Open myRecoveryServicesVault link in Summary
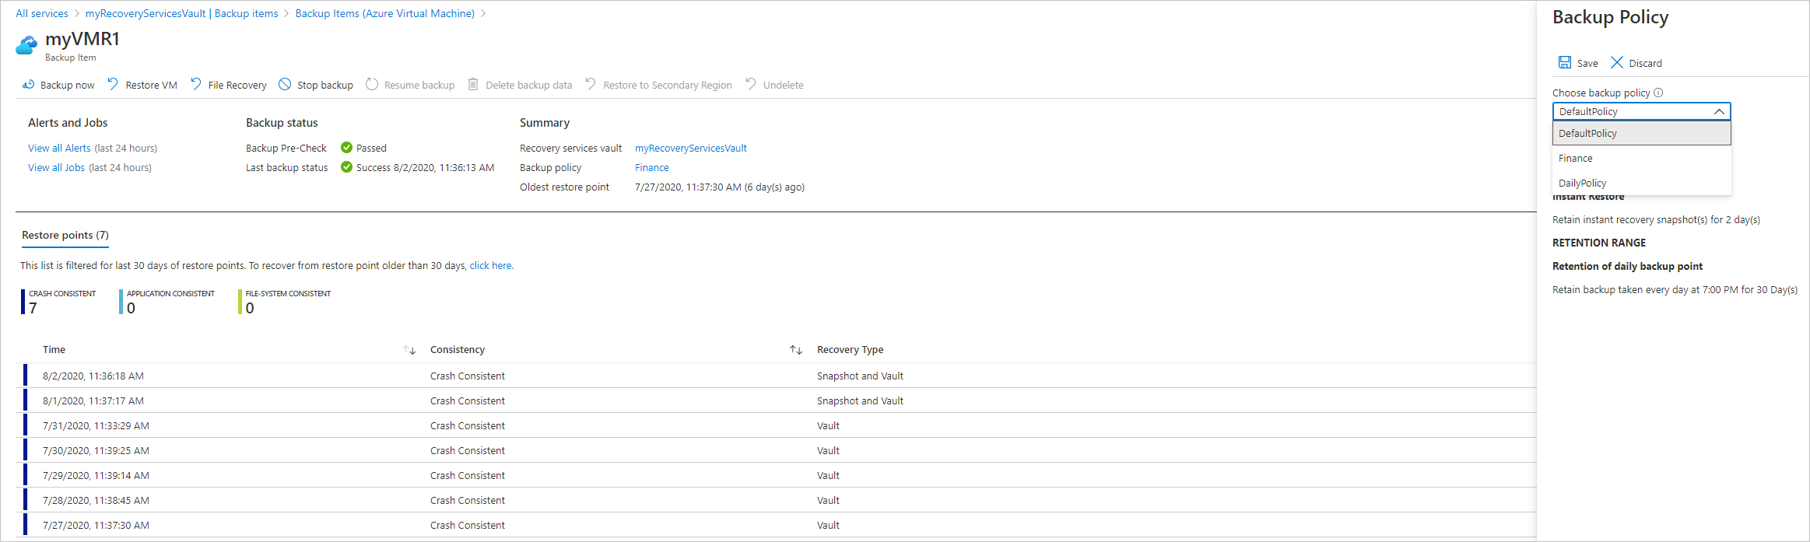Image resolution: width=1810 pixels, height=542 pixels. tap(690, 148)
